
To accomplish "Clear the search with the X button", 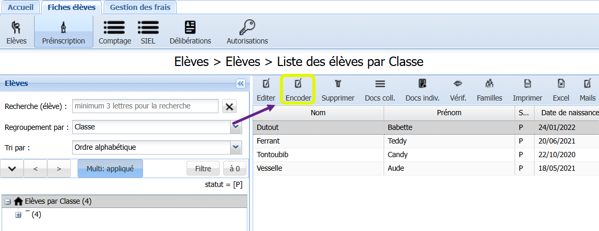I will coord(229,106).
